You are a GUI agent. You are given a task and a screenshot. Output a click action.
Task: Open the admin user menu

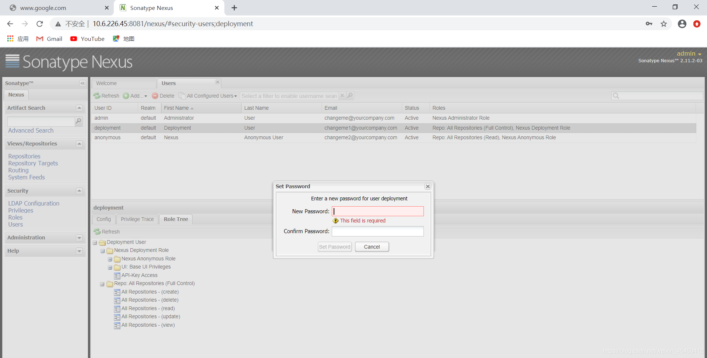[689, 53]
